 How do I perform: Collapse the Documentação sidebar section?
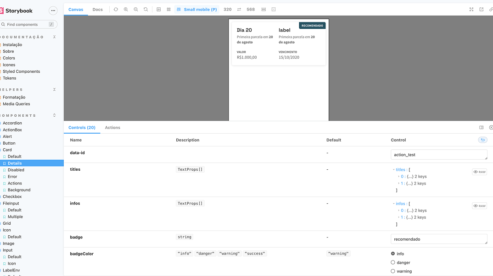coord(54,37)
